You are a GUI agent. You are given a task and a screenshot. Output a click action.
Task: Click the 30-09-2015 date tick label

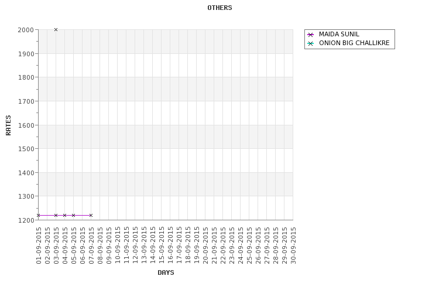pos(293,245)
